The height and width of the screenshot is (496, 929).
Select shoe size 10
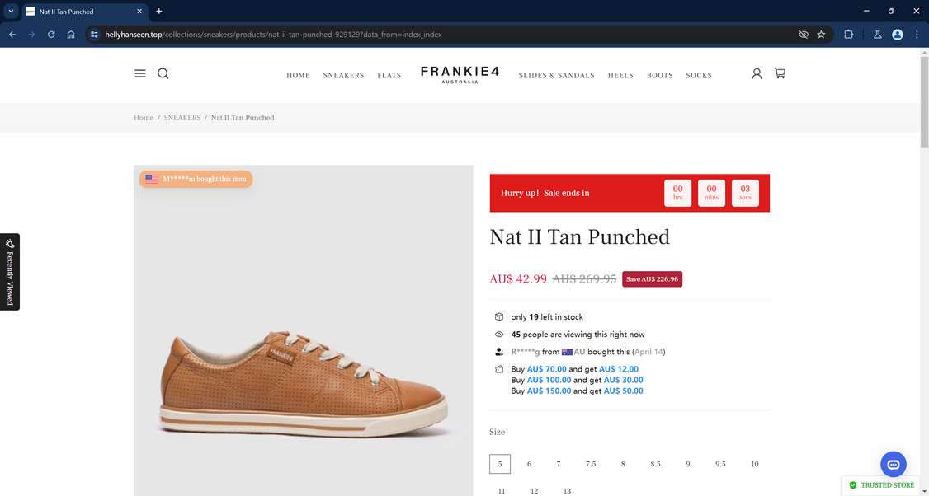[754, 464]
